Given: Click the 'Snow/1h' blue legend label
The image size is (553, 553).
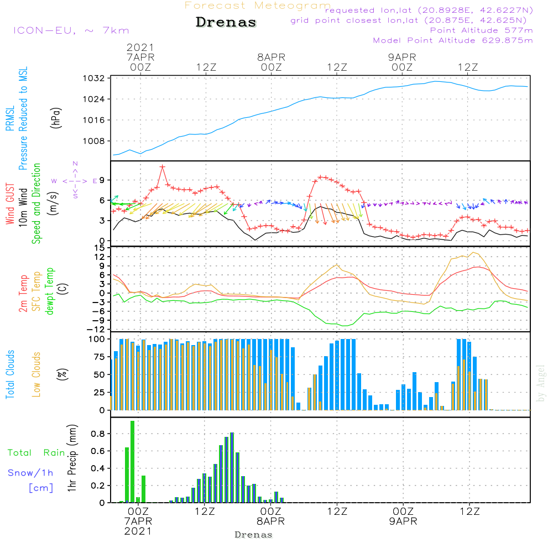Looking at the screenshot, I should tap(31, 473).
